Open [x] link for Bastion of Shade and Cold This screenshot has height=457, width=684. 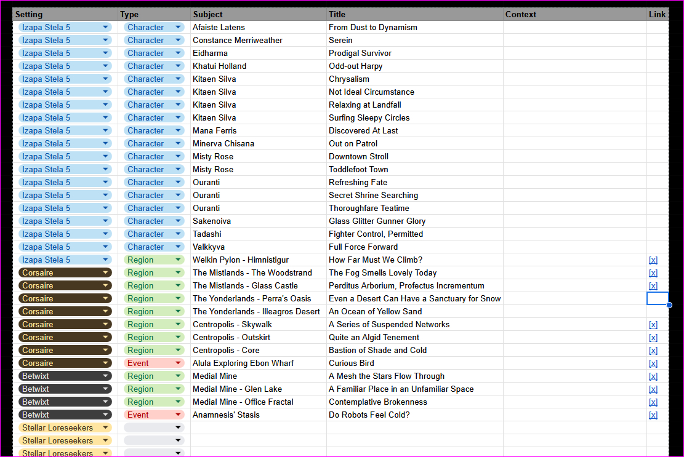click(653, 351)
